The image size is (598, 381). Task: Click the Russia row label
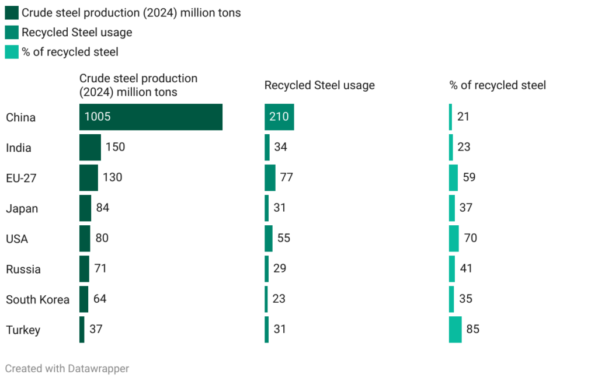click(23, 270)
